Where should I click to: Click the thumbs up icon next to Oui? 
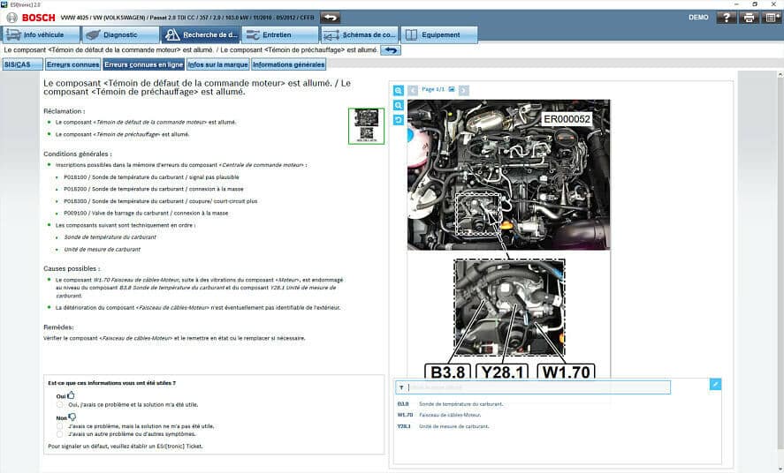click(71, 395)
